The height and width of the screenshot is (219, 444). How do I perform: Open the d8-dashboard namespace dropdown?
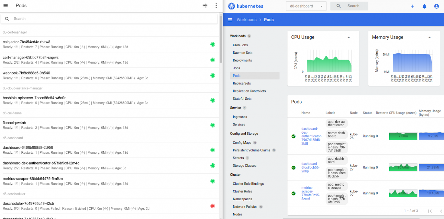click(306, 6)
